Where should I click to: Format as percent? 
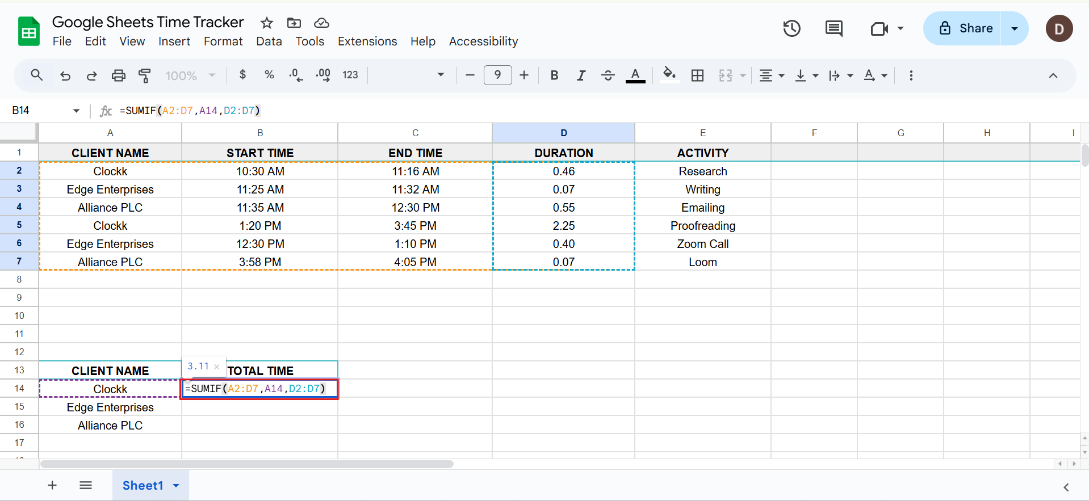tap(269, 75)
